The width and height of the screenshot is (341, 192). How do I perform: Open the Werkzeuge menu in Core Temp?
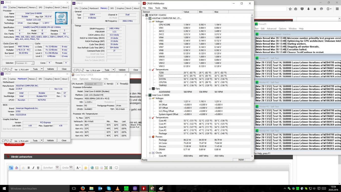click(96, 79)
